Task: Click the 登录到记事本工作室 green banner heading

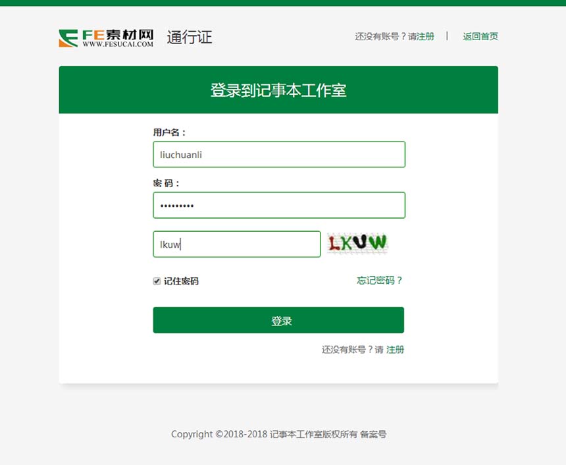Action: pyautogui.click(x=278, y=90)
